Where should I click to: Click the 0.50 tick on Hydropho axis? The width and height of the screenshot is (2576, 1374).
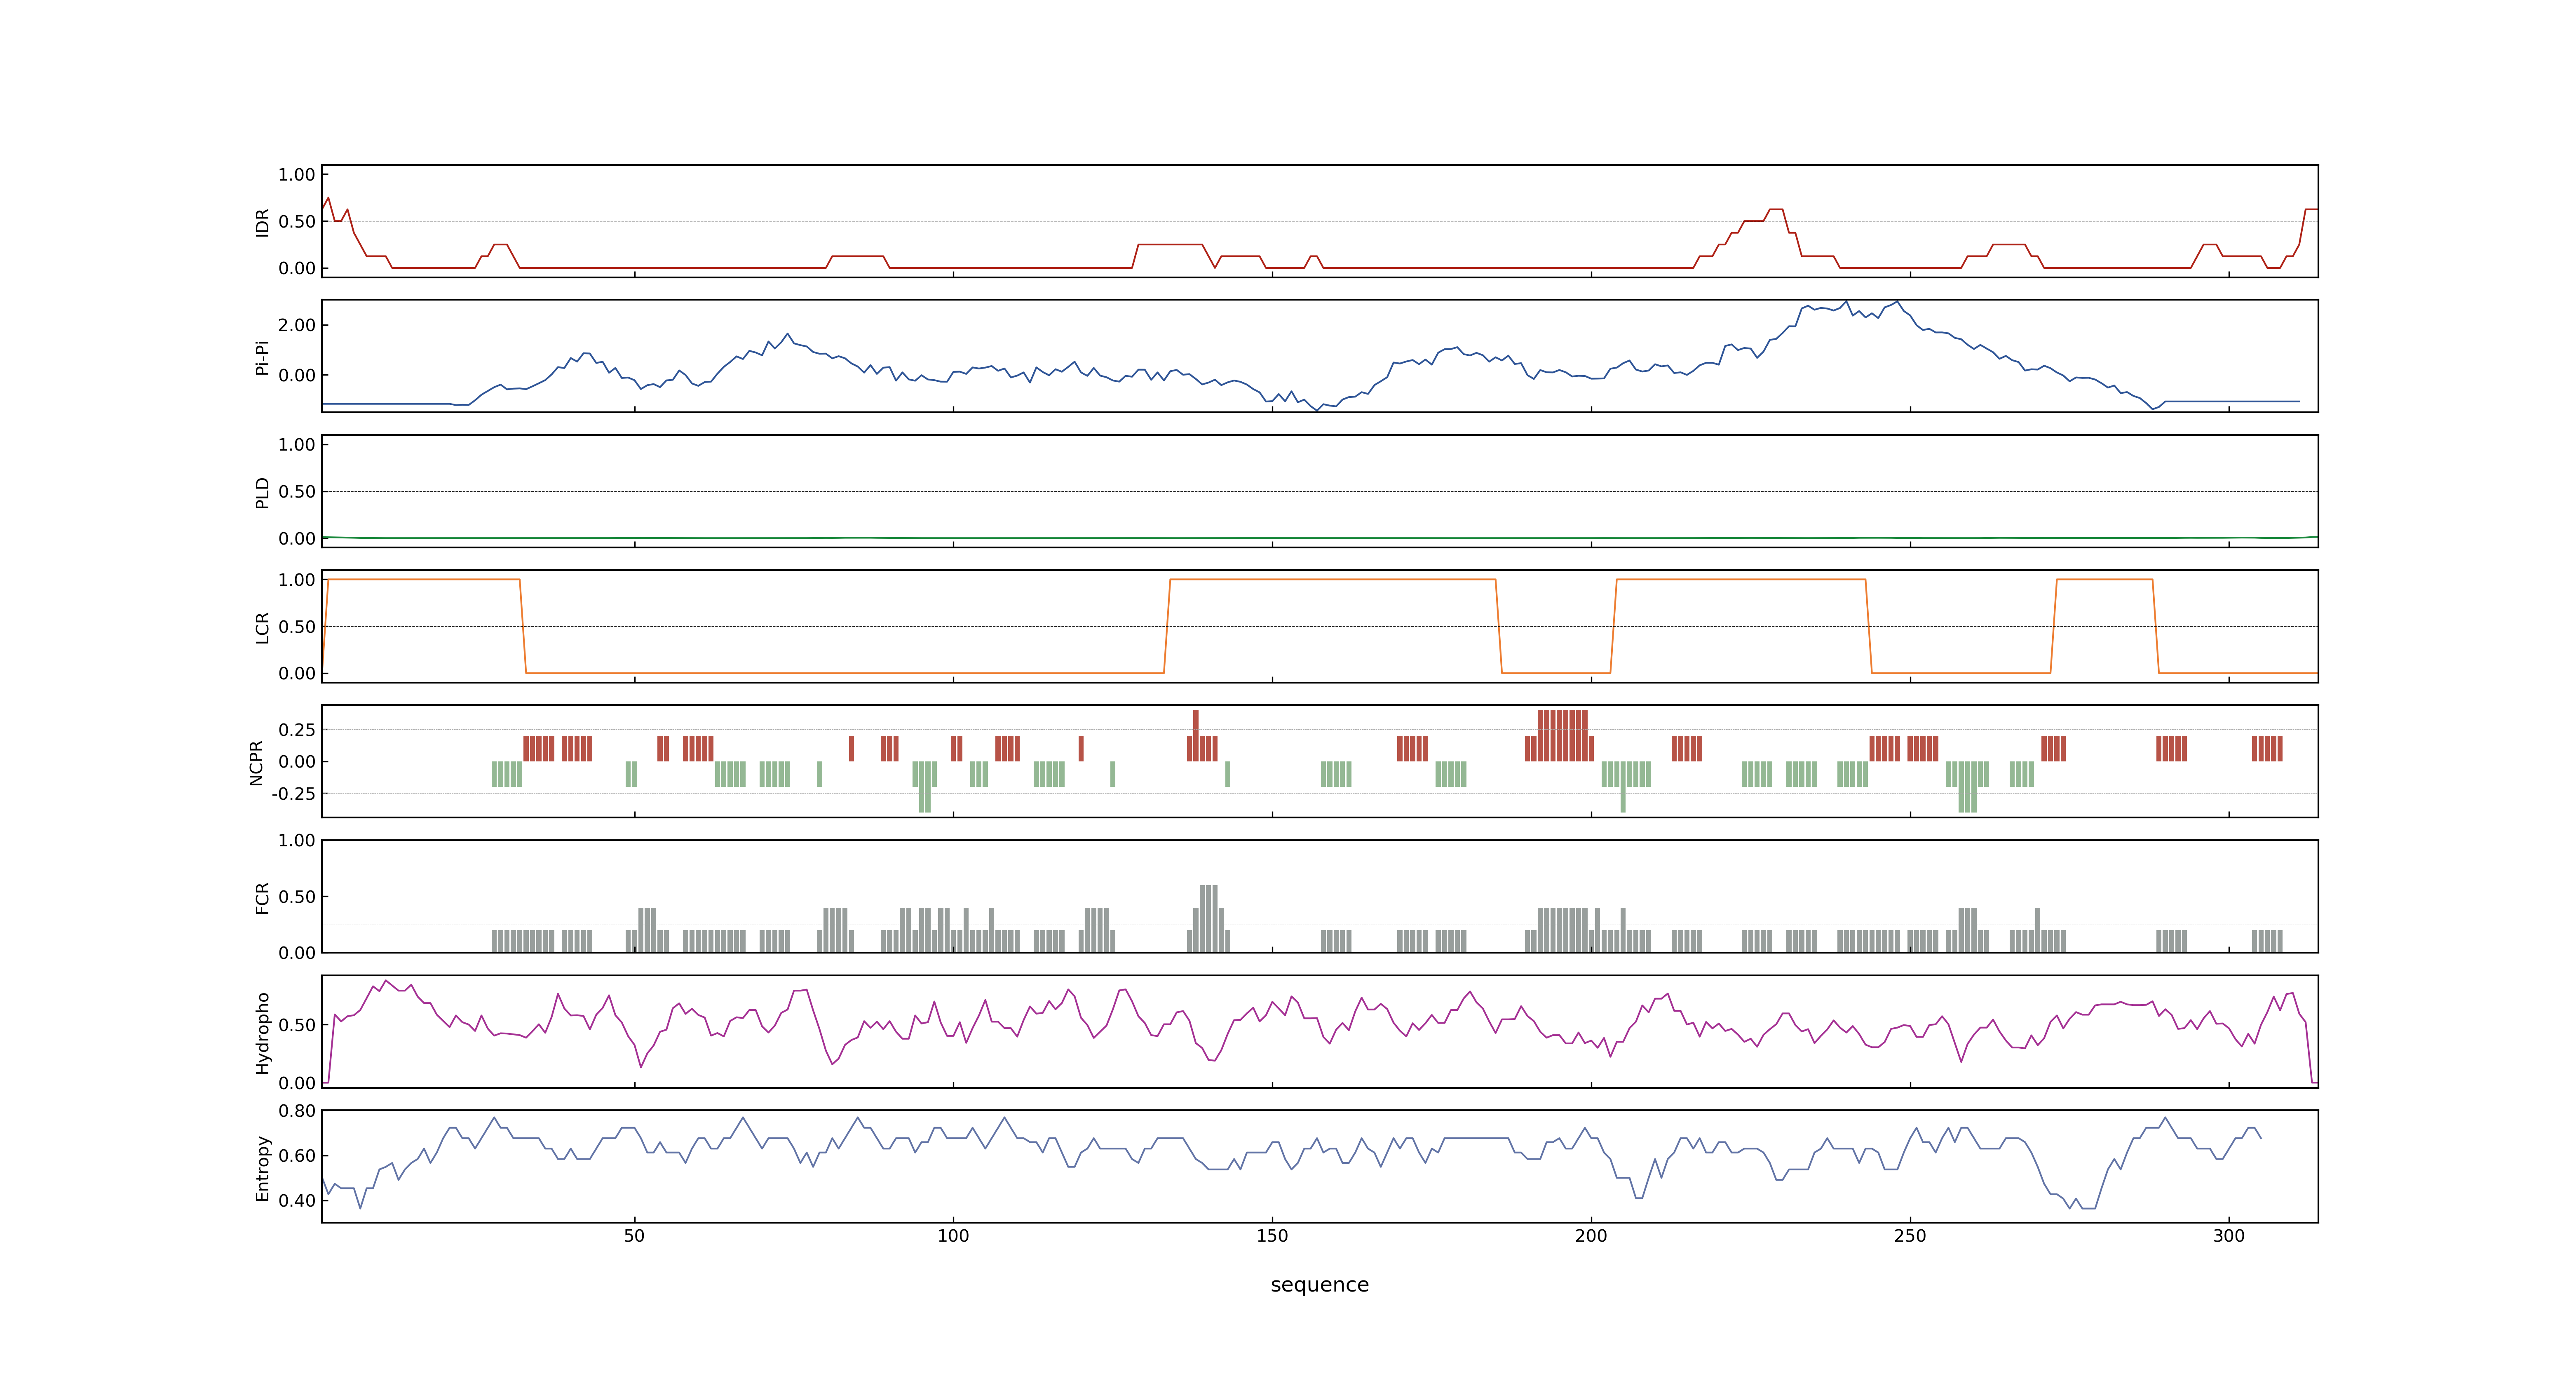pyautogui.click(x=297, y=1025)
